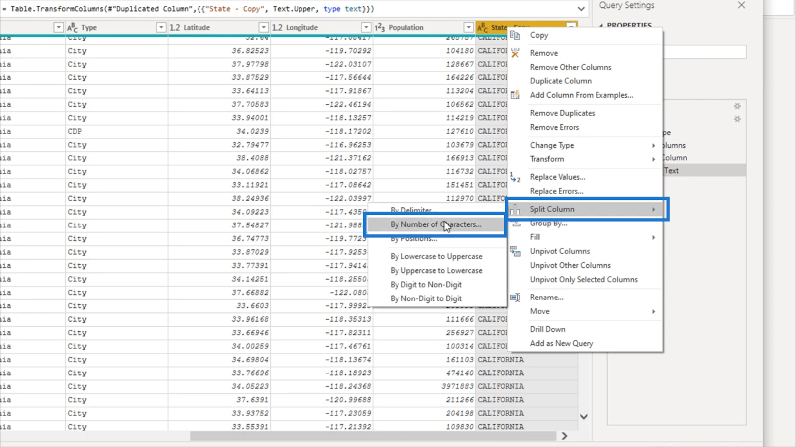Select Remove Errors option
Viewport: 796px width, 447px height.
coord(554,127)
